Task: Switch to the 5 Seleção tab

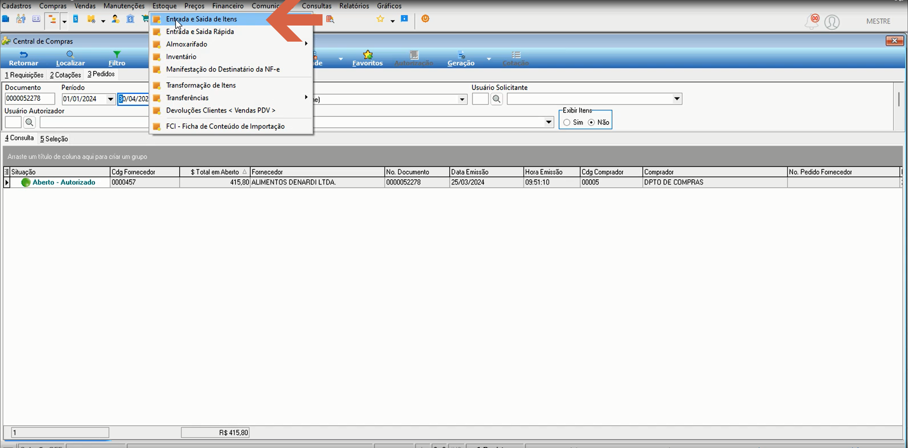Action: tap(54, 139)
